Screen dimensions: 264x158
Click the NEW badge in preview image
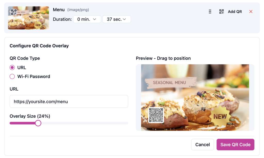[x=220, y=117]
